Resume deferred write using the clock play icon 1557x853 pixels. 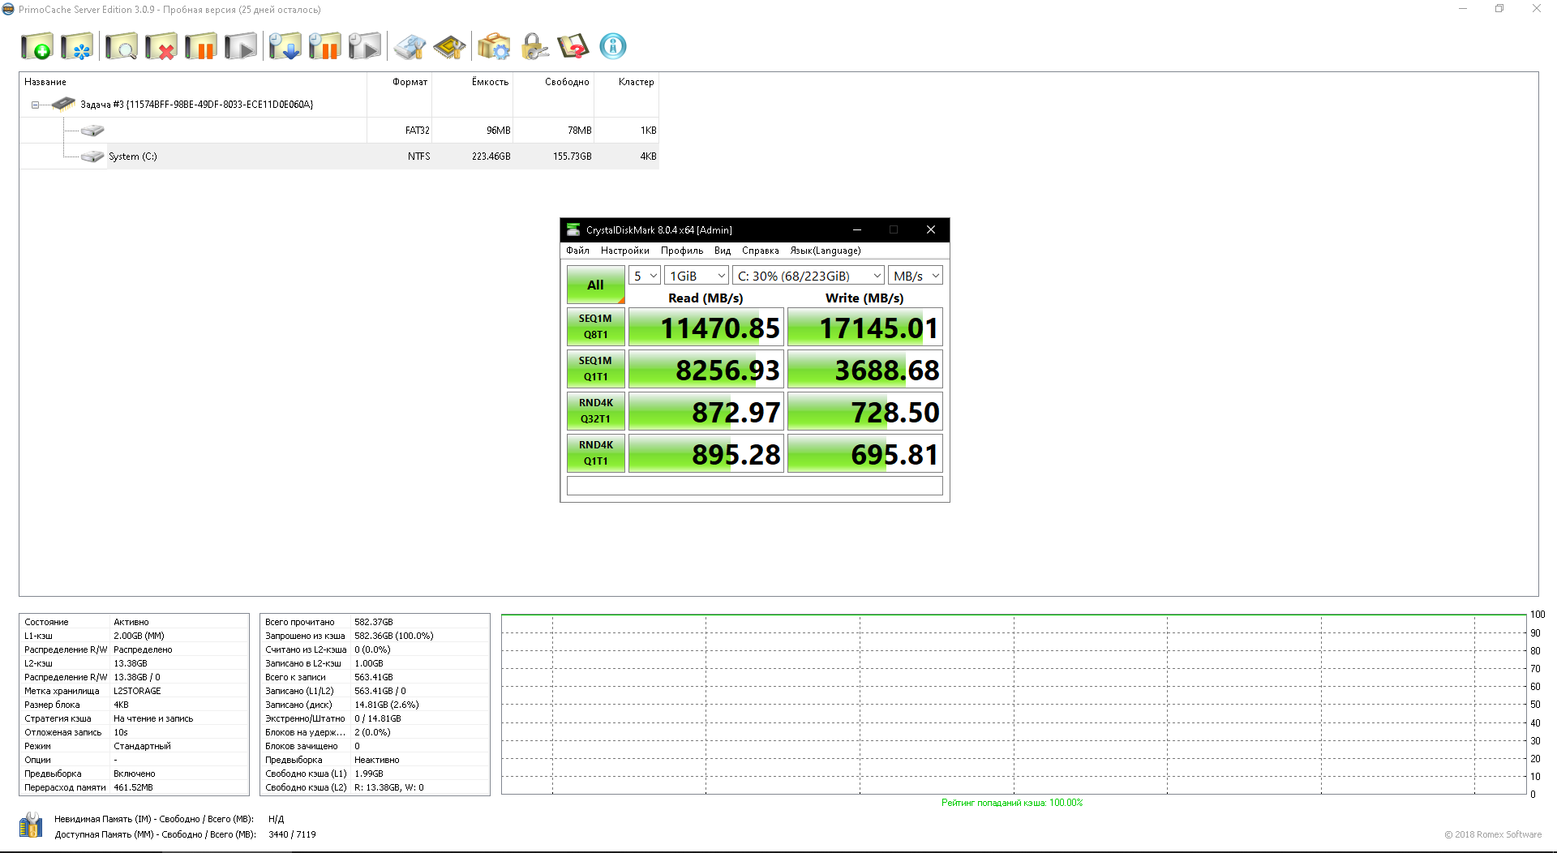coord(364,46)
